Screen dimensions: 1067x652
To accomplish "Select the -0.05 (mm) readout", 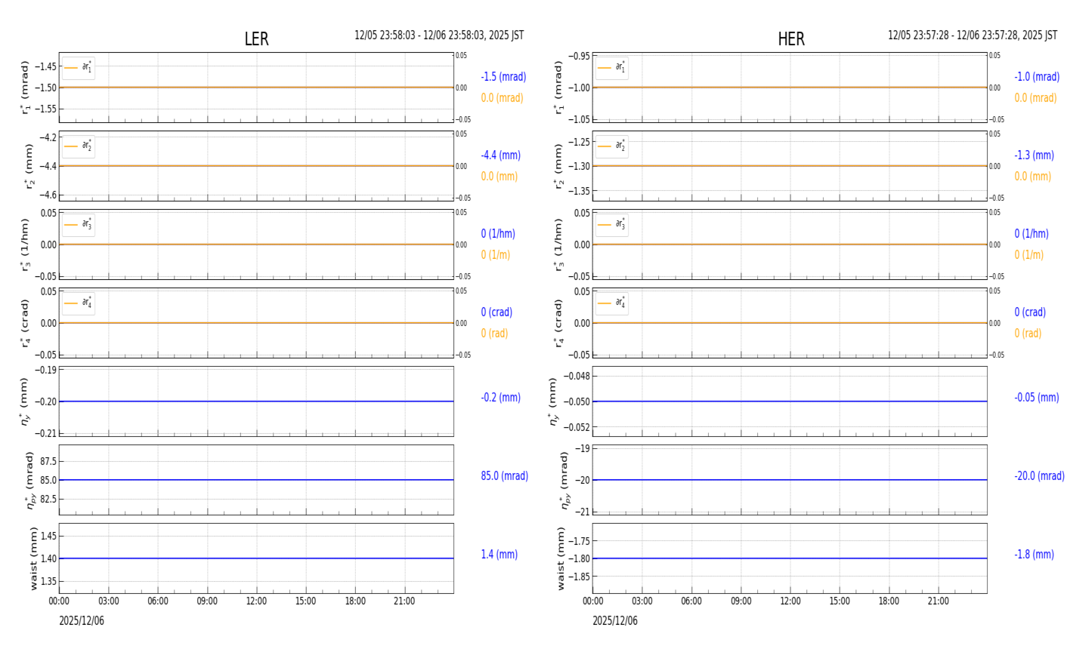I will coord(1037,398).
